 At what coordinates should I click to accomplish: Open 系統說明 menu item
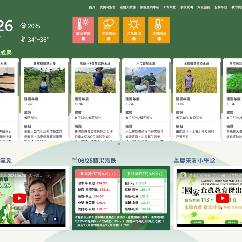tap(187, 7)
